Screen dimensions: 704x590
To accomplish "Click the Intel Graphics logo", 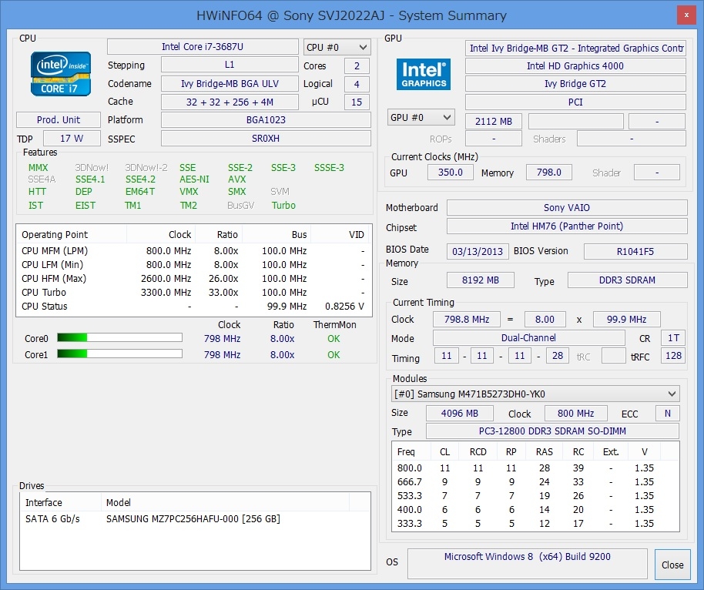I will coord(424,74).
